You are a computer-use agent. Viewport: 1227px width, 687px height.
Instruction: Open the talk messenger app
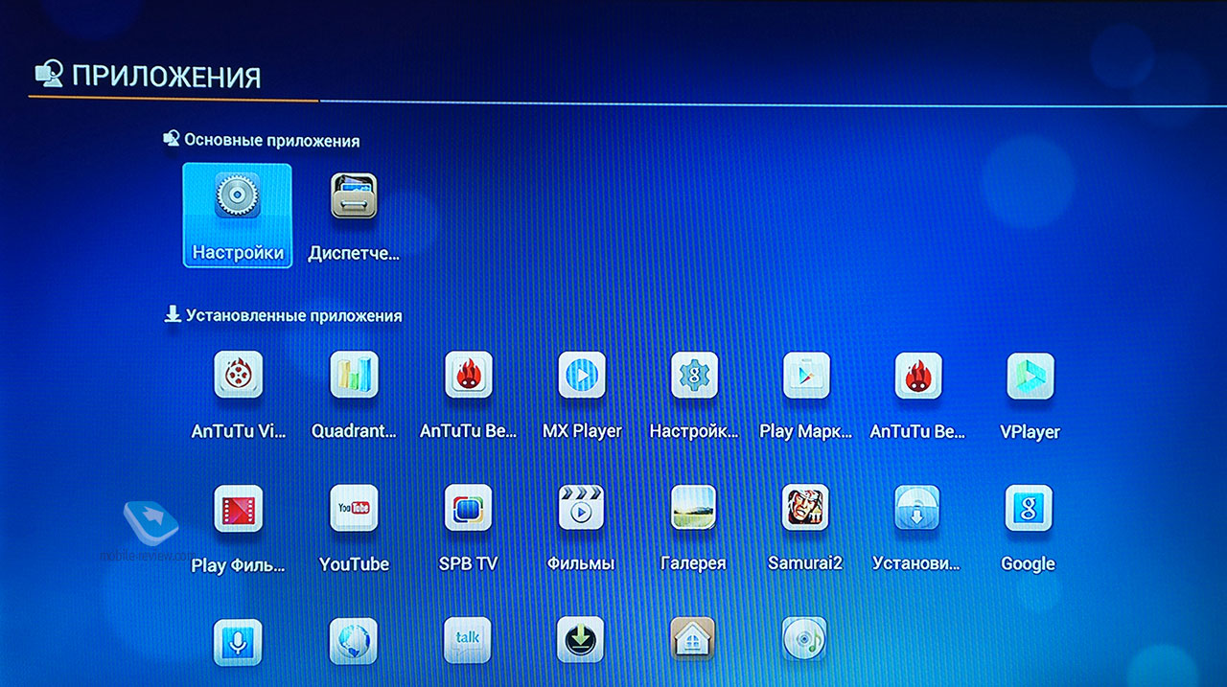tap(468, 640)
